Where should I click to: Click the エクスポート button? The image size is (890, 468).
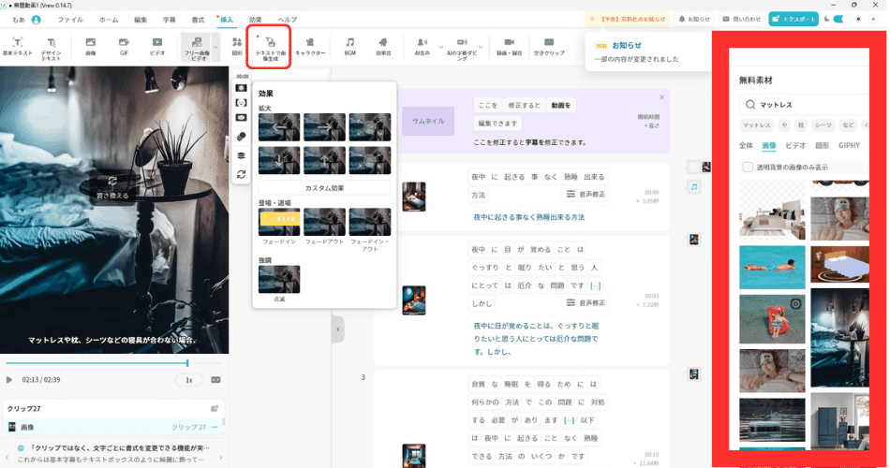click(793, 20)
